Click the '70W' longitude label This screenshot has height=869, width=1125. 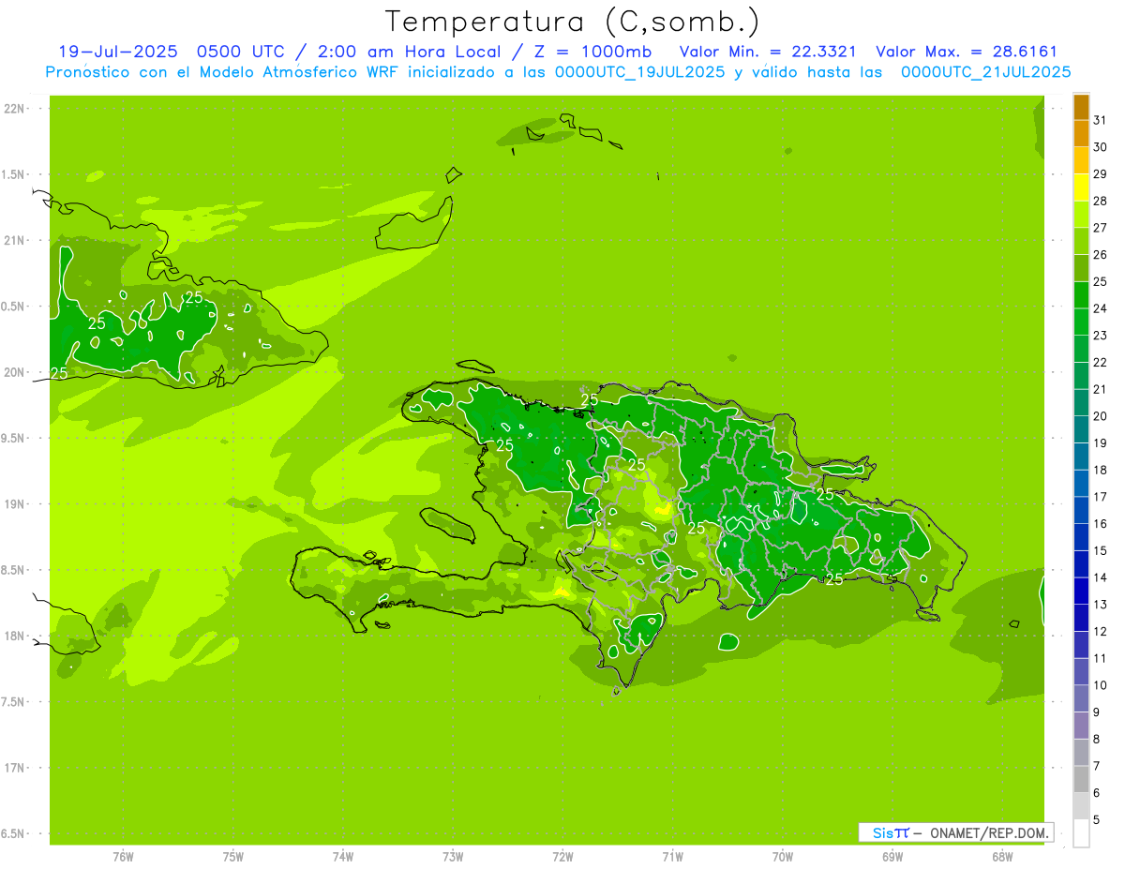783,857
